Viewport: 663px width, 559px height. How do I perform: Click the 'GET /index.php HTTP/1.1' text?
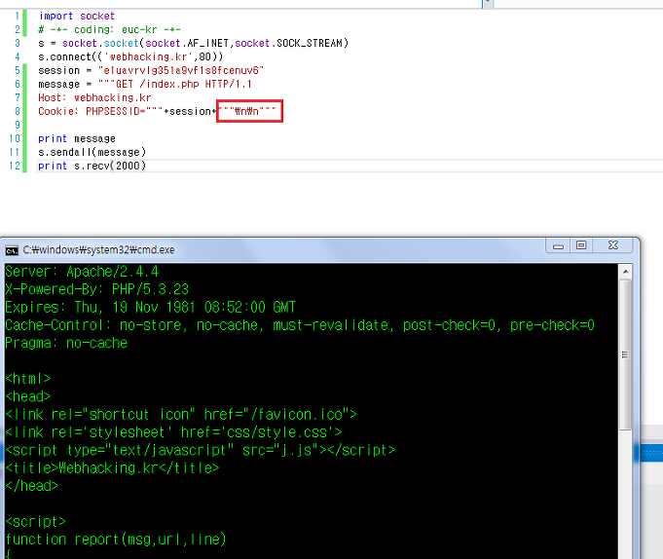pos(183,84)
